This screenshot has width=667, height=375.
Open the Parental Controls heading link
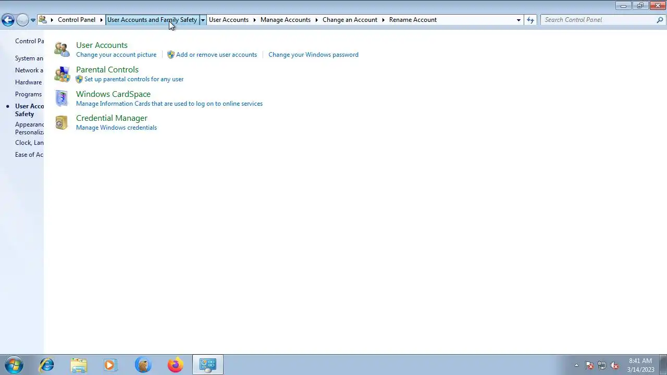click(107, 70)
